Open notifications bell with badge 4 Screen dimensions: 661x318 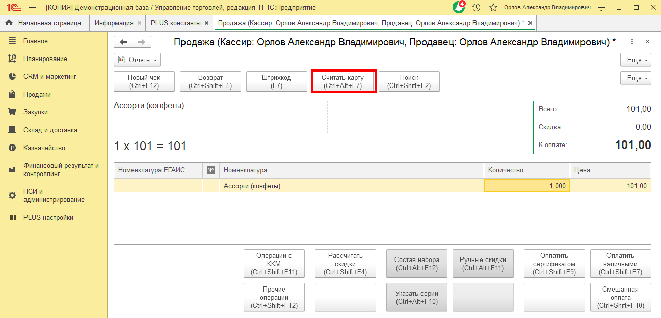coord(459,7)
